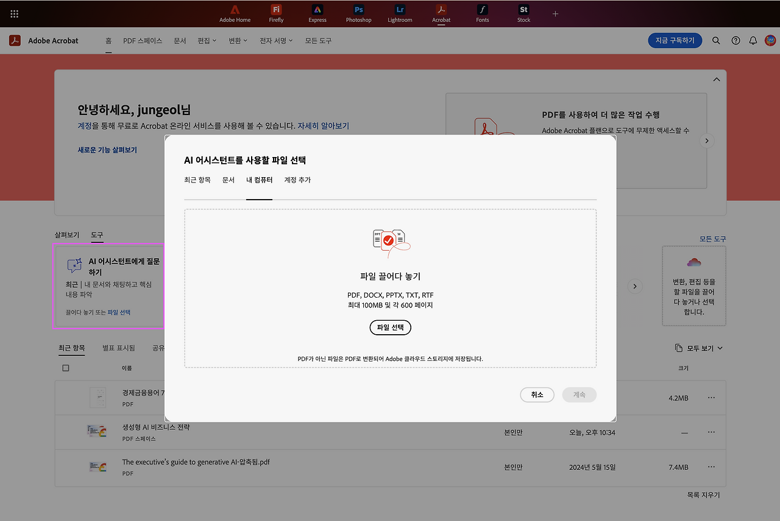This screenshot has height=521, width=780.
Task: Open the 모두 보기 view dropdown
Action: 699,348
